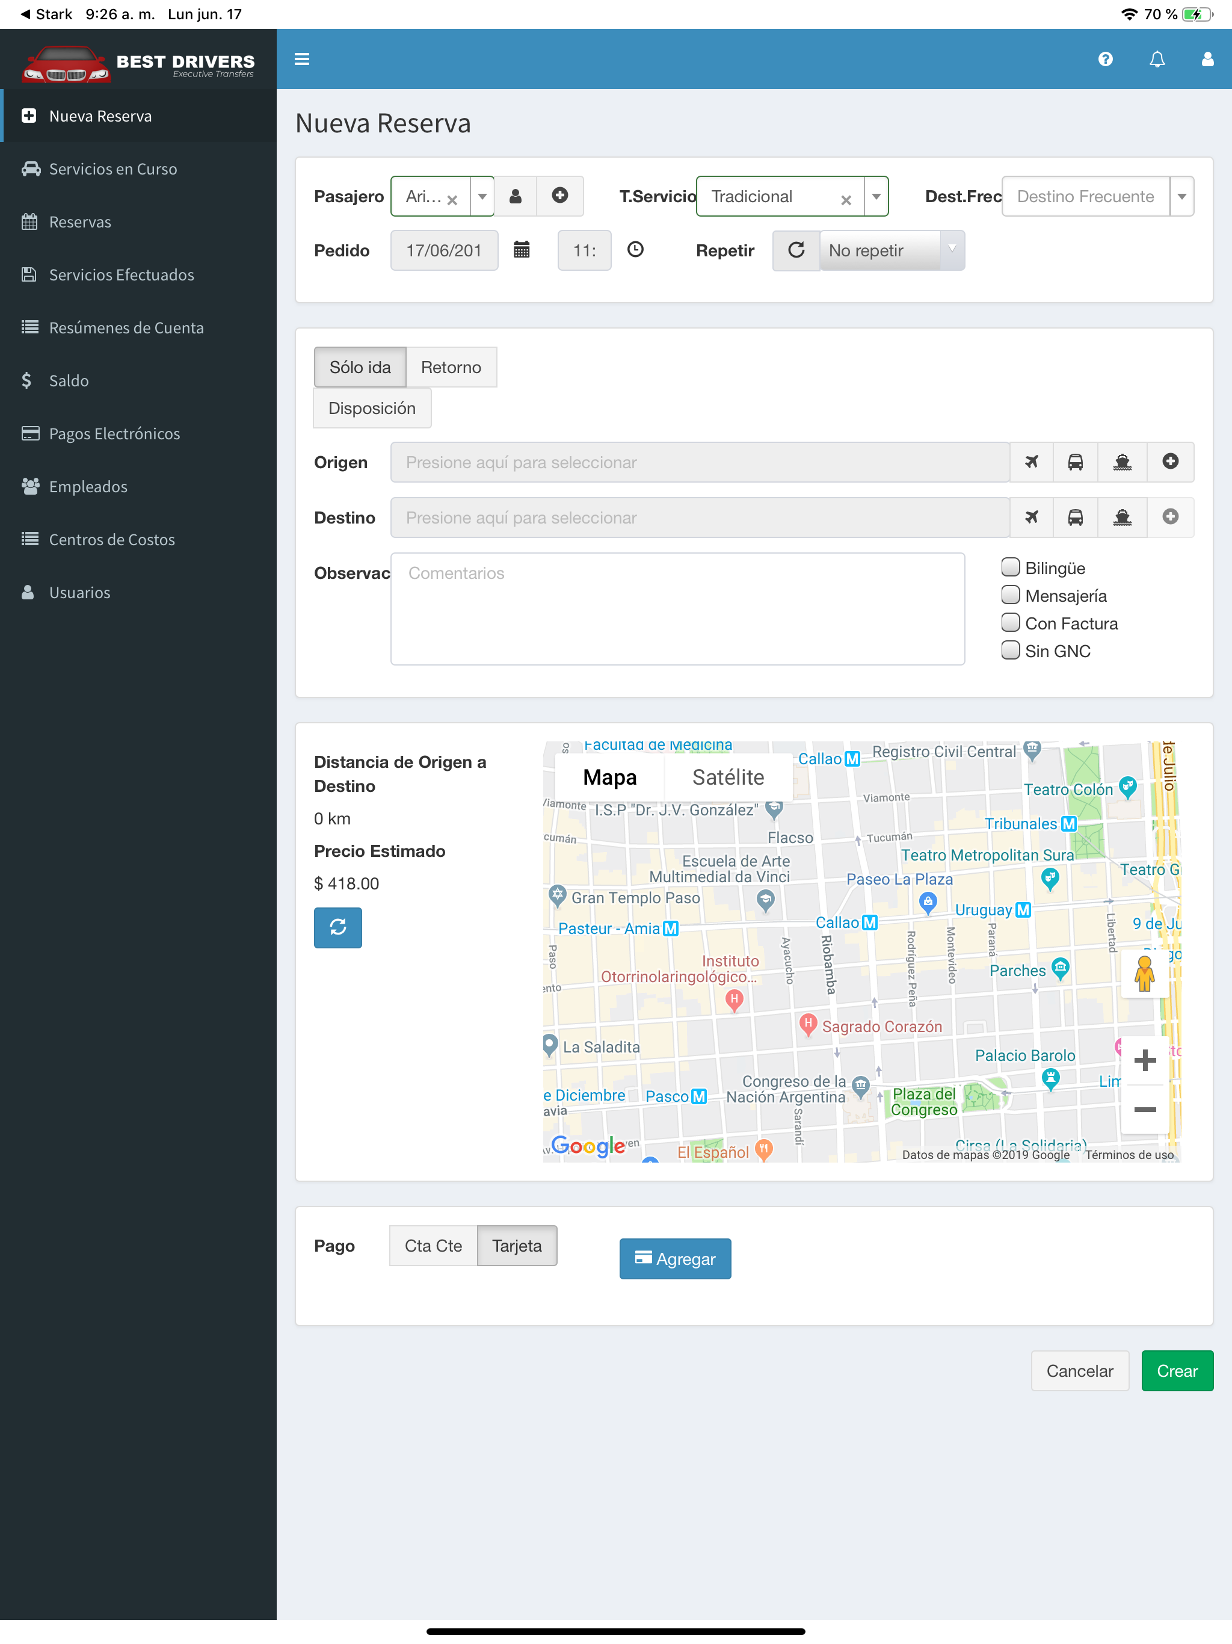Screen dimensions: 1232x1644
Task: Open the notifications bell icon
Action: point(1157,60)
